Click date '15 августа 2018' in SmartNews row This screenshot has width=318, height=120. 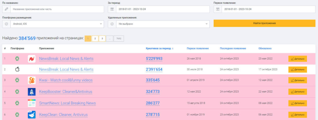[x=196, y=103]
